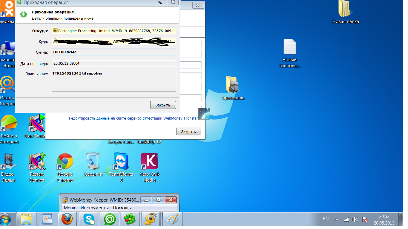This screenshot has height=229, width=408.
Task: Select the TeamViewer 8 desktop shortcut
Action: (x=121, y=168)
